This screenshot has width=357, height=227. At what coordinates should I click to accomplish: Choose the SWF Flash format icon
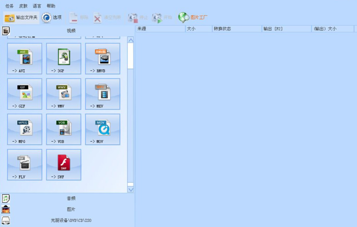[x=64, y=165]
